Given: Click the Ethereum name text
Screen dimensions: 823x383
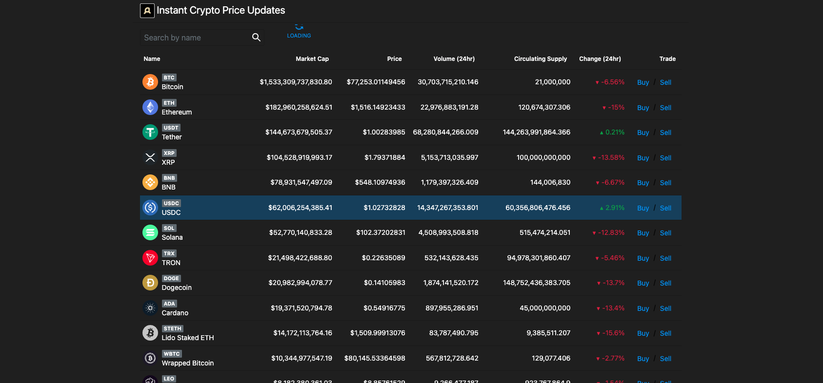Looking at the screenshot, I should (177, 112).
